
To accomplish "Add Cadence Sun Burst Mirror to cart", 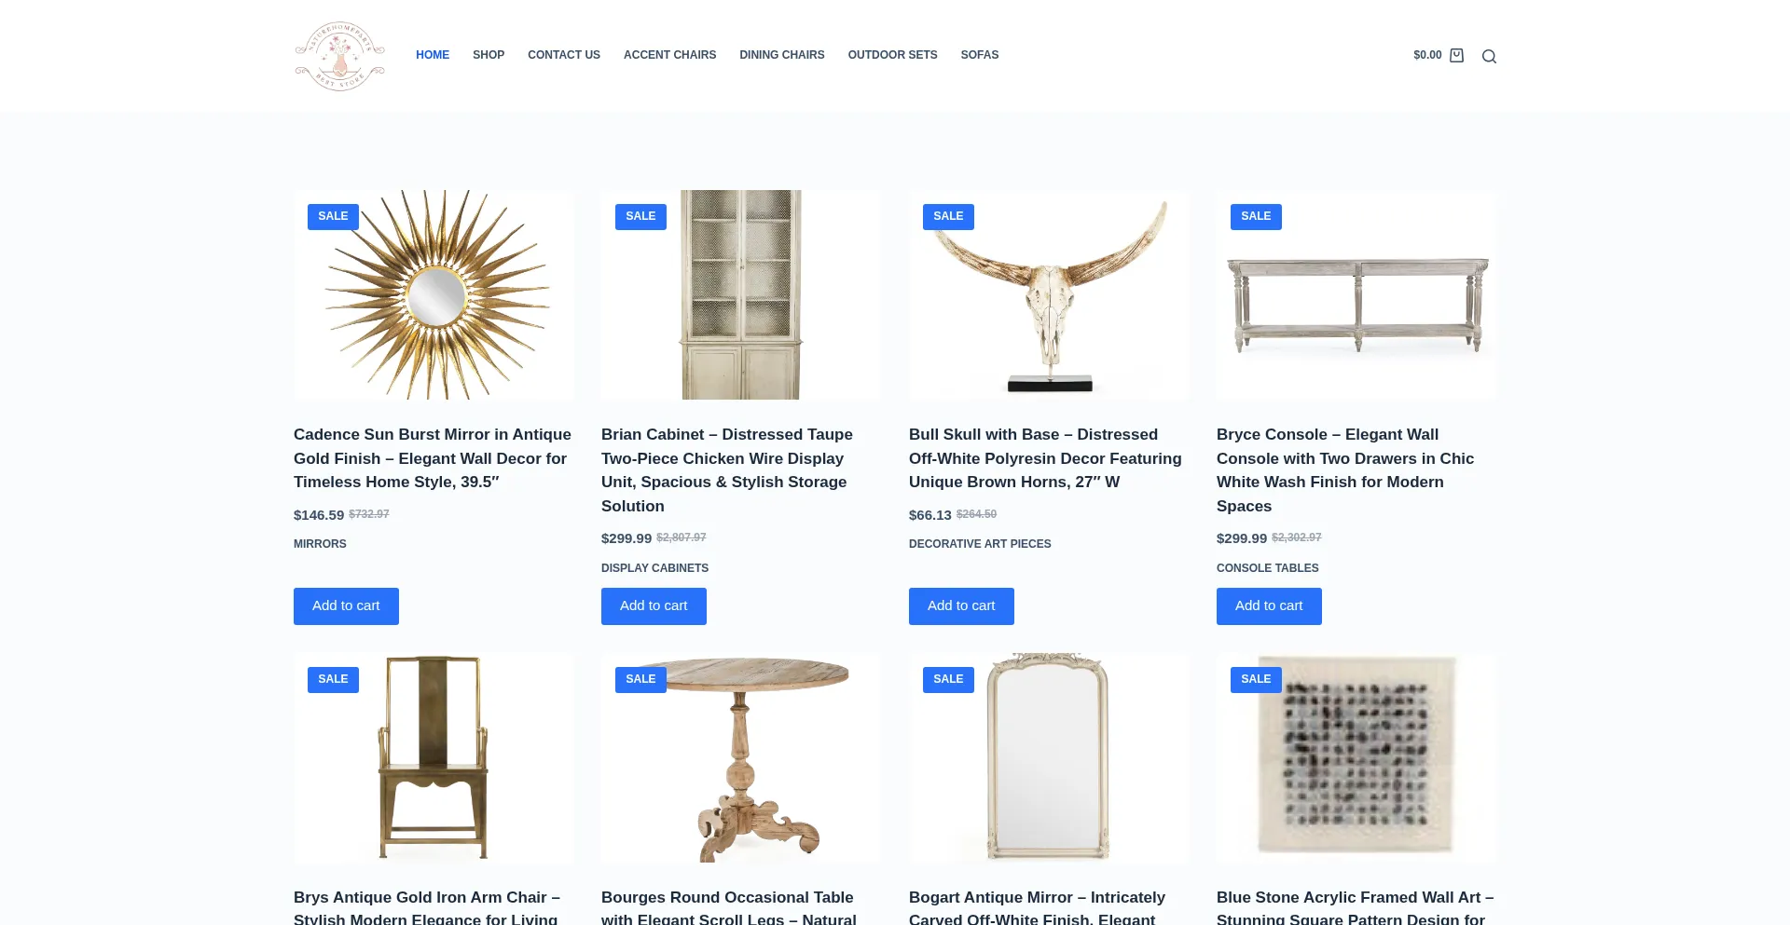I will point(346,605).
